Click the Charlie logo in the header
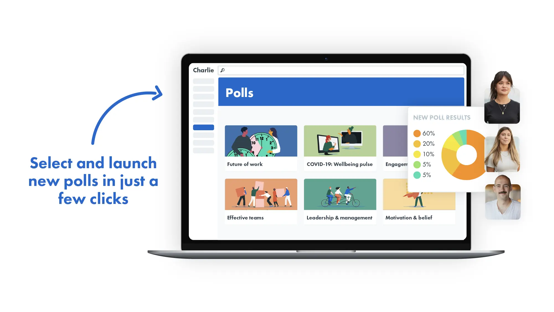The height and width of the screenshot is (312, 554). 203,70
